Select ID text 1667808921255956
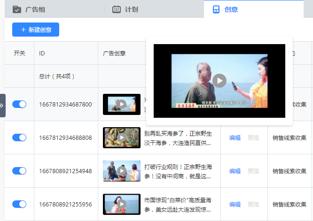Image resolution: width=313 pixels, height=221 pixels. point(65,204)
